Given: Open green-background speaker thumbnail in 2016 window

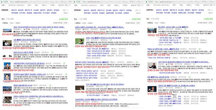Looking at the screenshot, I should coord(80,41).
